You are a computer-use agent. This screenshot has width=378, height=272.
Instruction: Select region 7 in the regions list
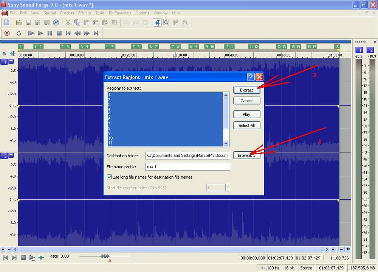(165, 124)
